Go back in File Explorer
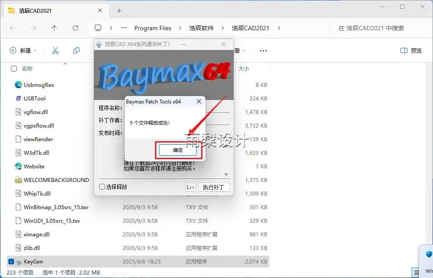 coord(12,28)
